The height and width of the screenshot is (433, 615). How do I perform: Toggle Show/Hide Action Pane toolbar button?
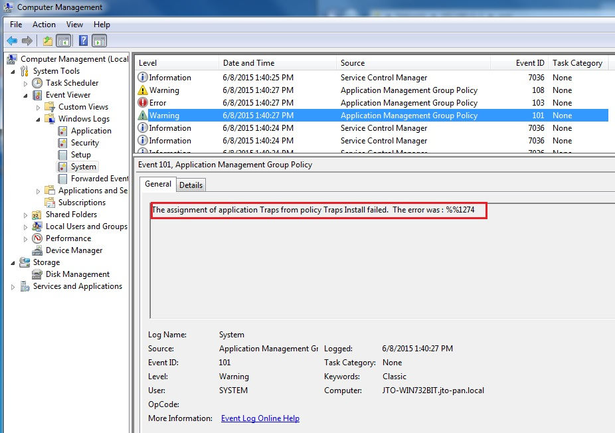pos(100,41)
